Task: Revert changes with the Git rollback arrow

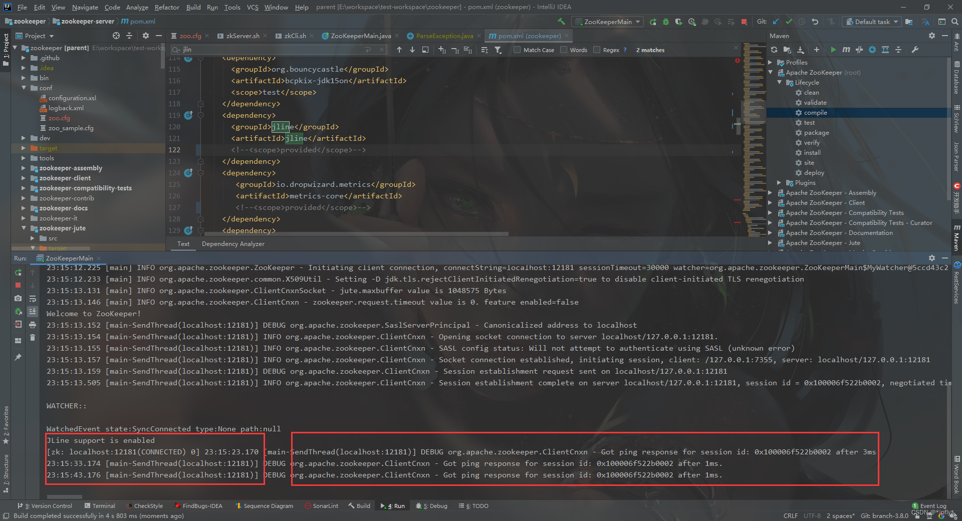Action: pyautogui.click(x=815, y=22)
